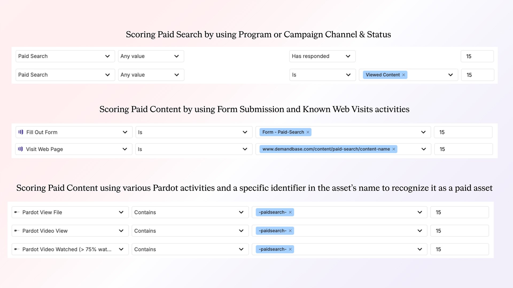513x288 pixels.
Task: Remove the -paidsearch- tag on Pardot Video Watched row
Action: tap(290, 249)
